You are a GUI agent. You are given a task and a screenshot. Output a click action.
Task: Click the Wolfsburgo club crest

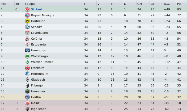(x=27, y=56)
